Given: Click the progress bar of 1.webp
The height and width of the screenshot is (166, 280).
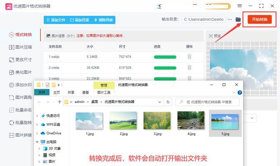Looking at the screenshot, I should coord(165,57).
